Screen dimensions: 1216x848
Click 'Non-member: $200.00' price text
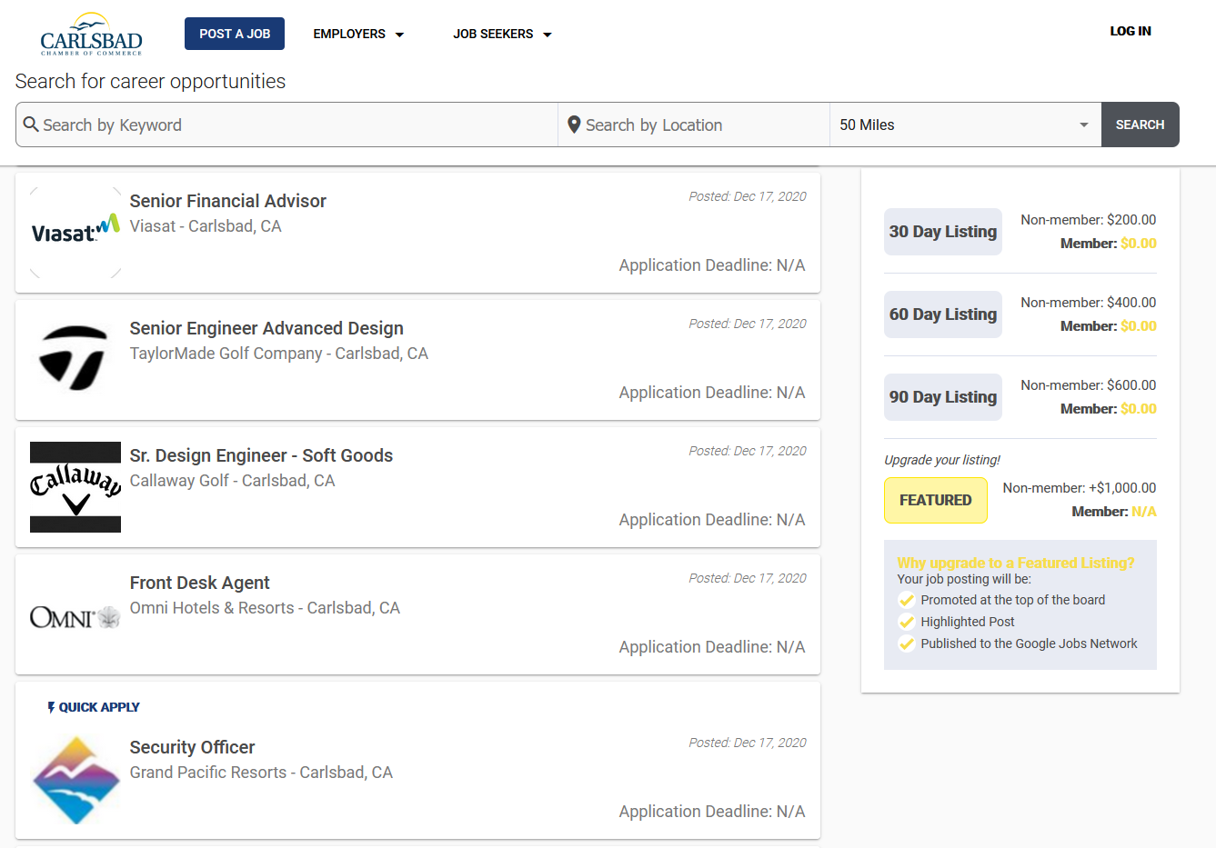coord(1089,220)
